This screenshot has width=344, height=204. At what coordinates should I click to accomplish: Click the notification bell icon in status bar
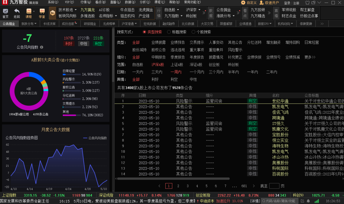(308, 201)
